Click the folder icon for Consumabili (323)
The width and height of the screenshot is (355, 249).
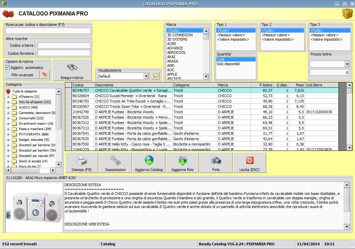[x=14, y=118]
